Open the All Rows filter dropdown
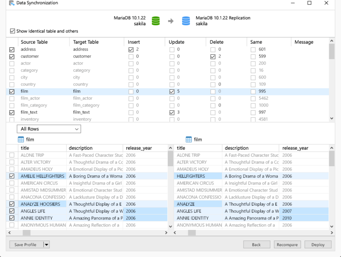 (49, 129)
